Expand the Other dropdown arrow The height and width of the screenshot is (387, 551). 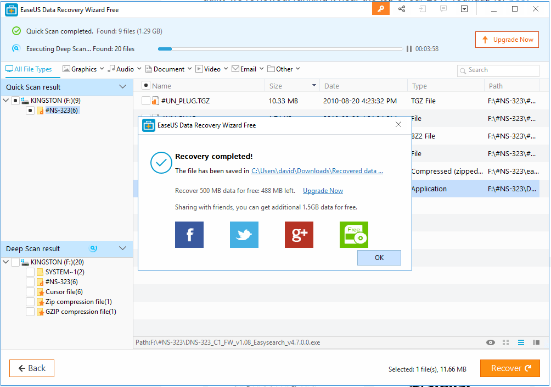298,69
